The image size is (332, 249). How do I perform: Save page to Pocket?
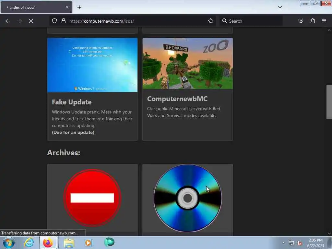[301, 21]
